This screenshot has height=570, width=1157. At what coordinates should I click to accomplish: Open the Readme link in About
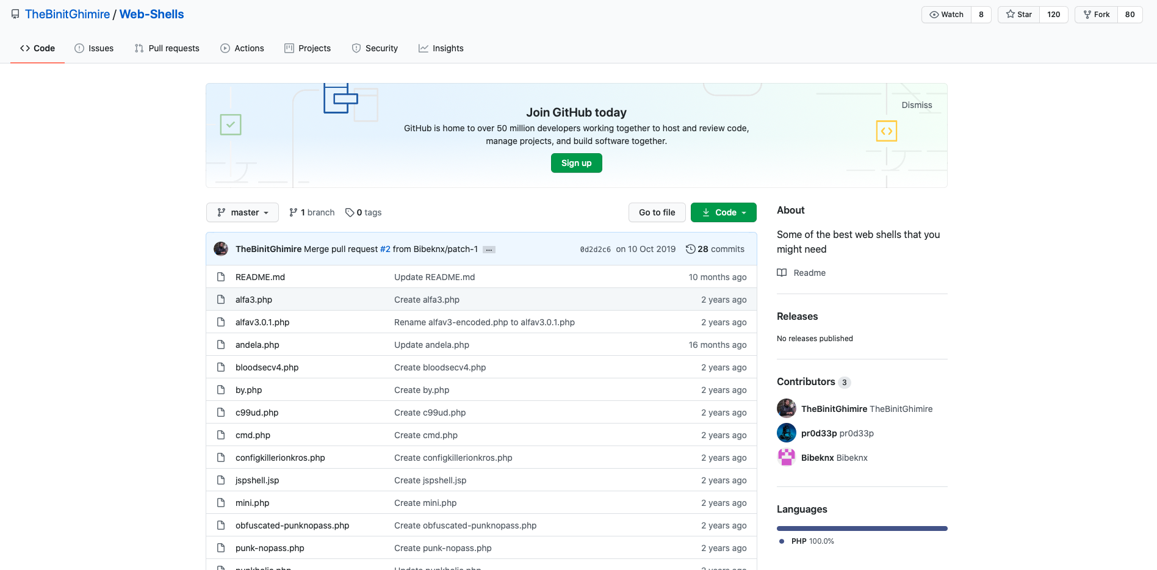[801, 273]
